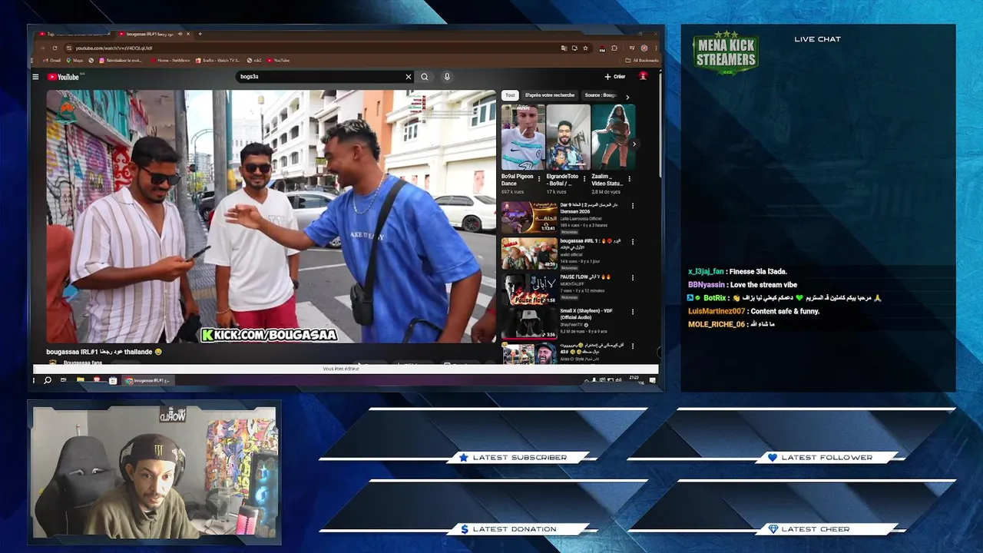Image resolution: width=983 pixels, height=553 pixels.
Task: Click x_l3jaj_fan chat username
Action: click(x=706, y=271)
